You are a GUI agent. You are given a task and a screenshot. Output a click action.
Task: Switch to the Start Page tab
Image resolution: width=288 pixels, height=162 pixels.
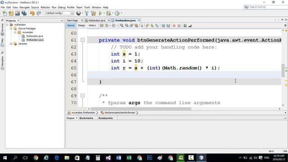pos(72,20)
